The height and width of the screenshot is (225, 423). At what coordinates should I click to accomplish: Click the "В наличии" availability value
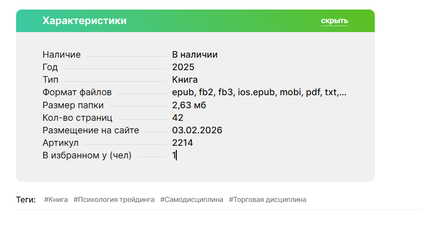tap(194, 55)
